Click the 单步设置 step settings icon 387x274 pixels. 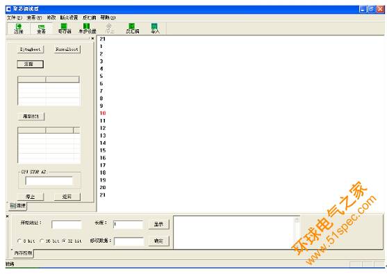(87, 29)
